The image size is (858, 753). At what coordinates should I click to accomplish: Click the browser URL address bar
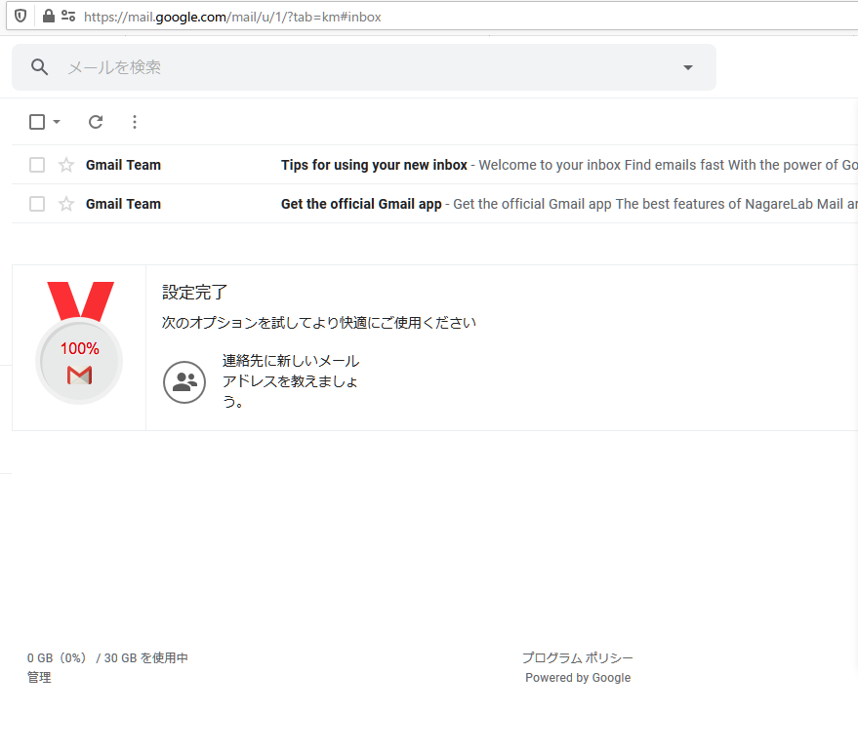tap(432, 17)
